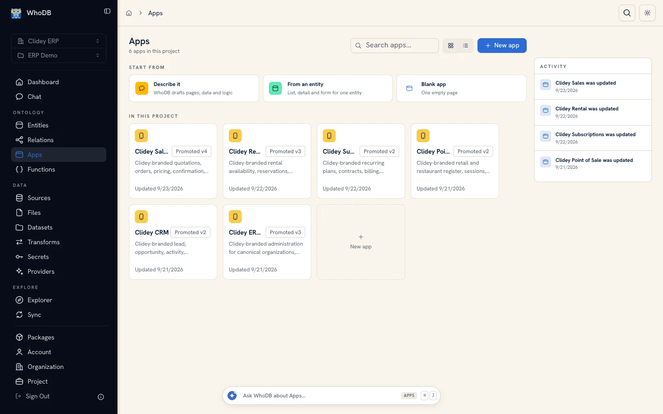
Task: Click the Sync refresh icon
Action: tap(19, 315)
